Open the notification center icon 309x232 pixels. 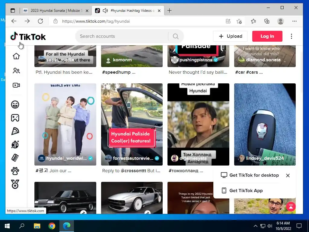(x=299, y=226)
